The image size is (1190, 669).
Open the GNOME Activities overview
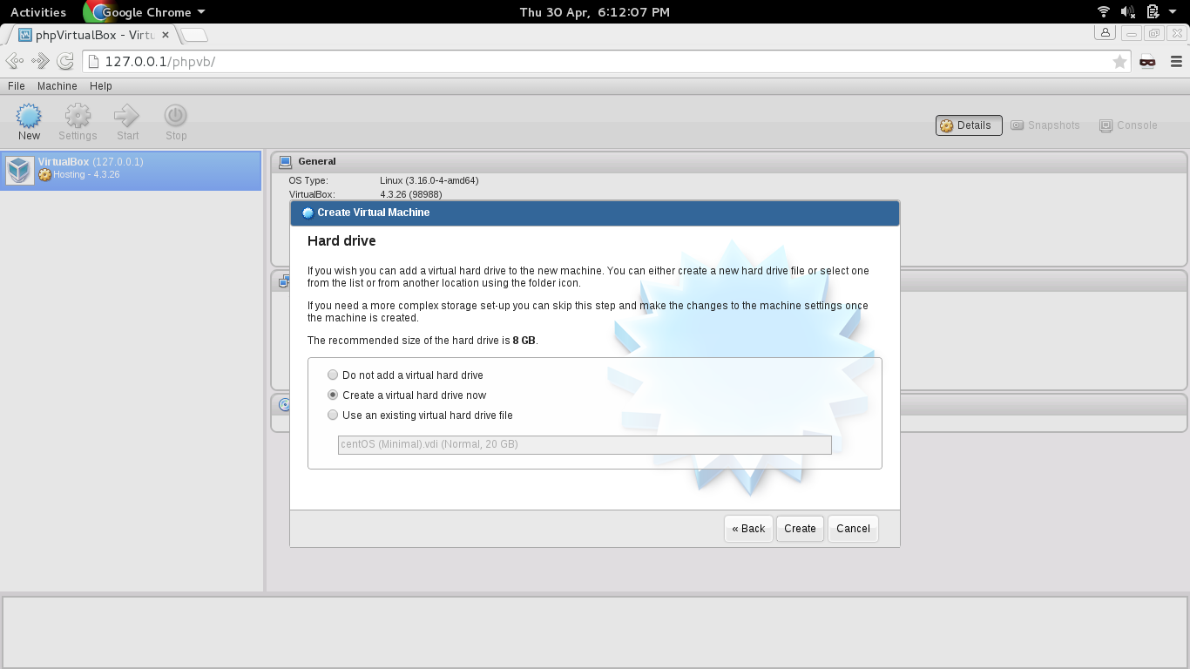[x=38, y=12]
